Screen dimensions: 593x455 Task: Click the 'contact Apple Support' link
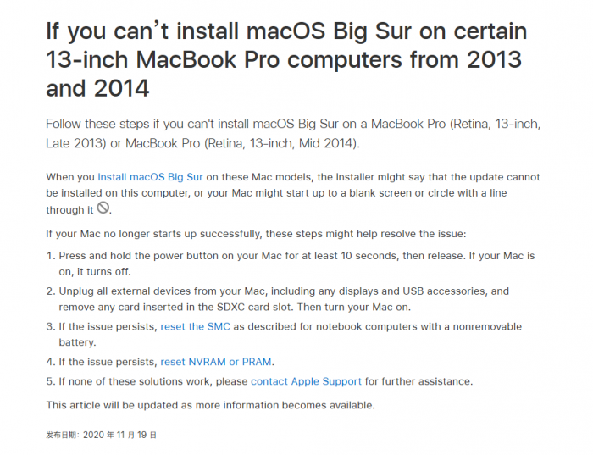306,381
